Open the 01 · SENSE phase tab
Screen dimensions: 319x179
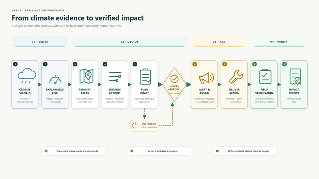pos(40,41)
